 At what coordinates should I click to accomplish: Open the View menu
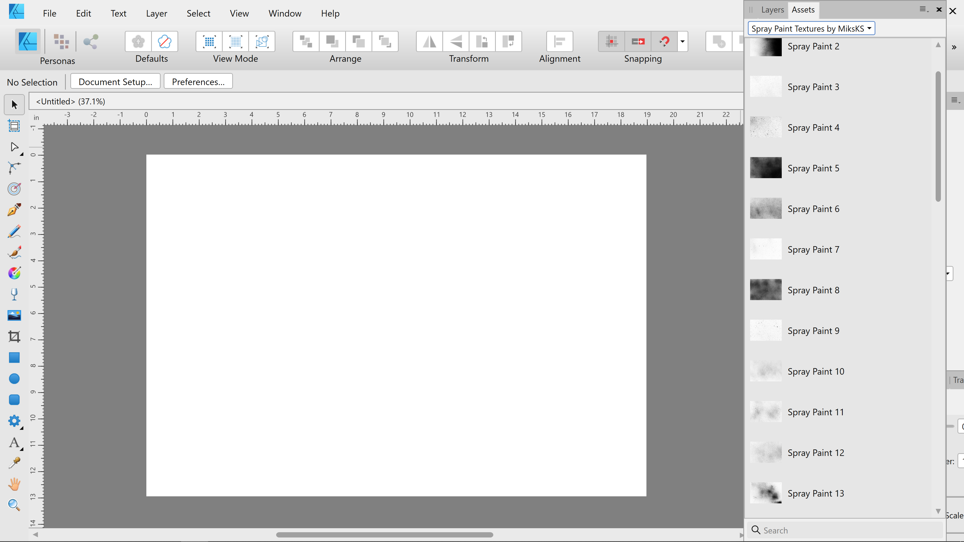pos(239,14)
